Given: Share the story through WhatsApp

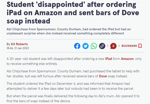Looking at the screenshot, I should pyautogui.click(x=94, y=46).
